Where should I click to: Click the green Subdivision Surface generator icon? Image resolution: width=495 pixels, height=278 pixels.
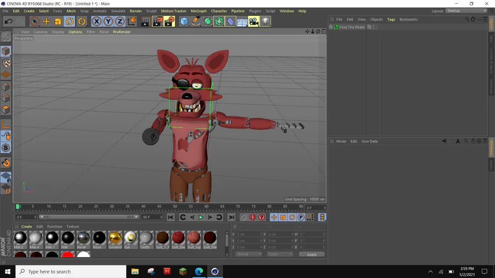207,21
